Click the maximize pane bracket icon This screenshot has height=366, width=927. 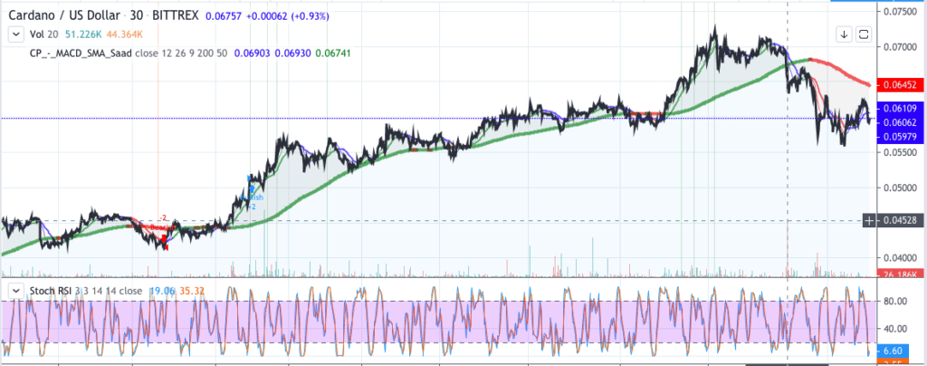click(864, 34)
